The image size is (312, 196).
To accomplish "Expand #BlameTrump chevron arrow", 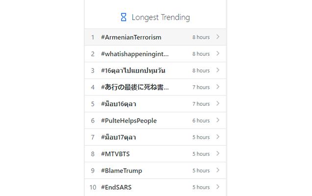I will coord(218,170).
